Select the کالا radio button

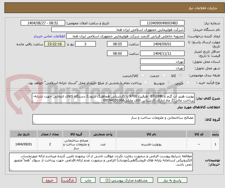tap(180, 75)
